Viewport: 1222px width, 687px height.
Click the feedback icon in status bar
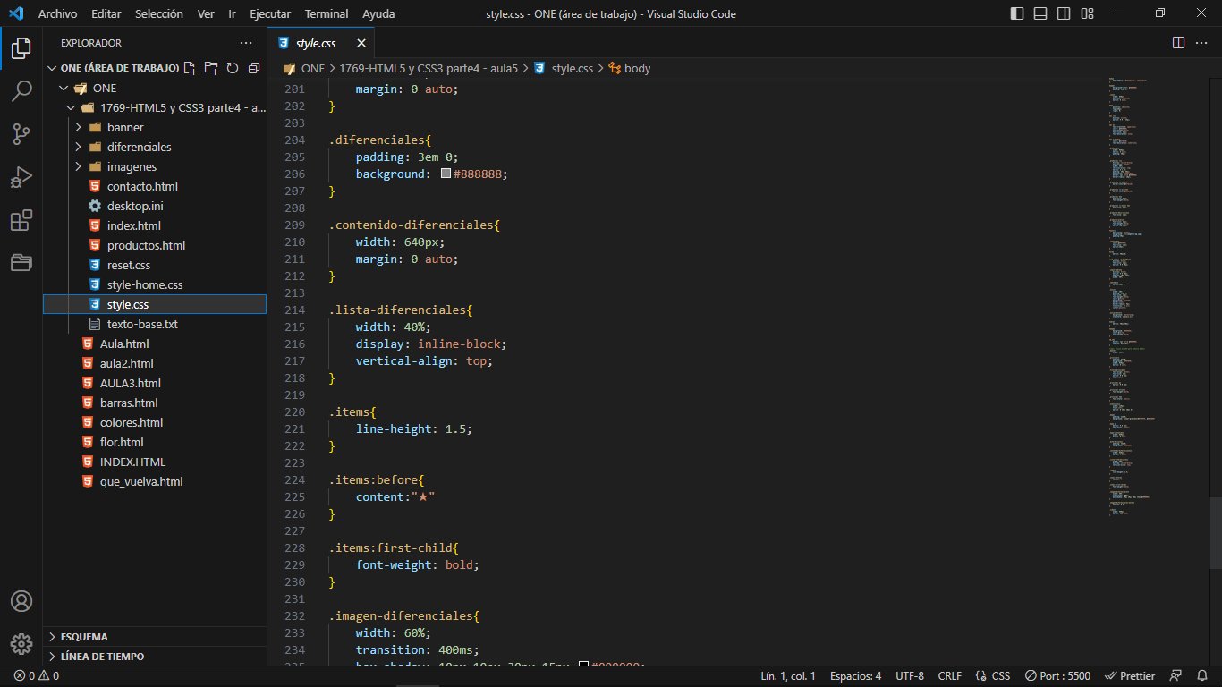point(1176,676)
